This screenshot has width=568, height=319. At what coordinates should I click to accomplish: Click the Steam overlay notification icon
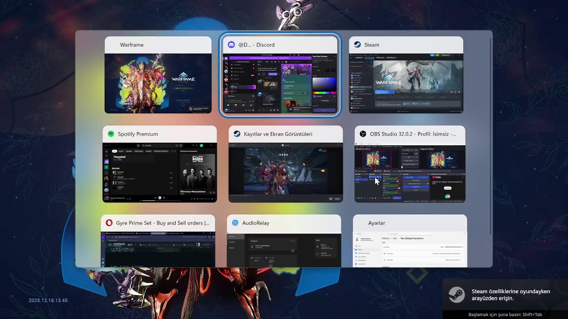[x=456, y=295]
